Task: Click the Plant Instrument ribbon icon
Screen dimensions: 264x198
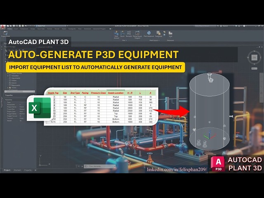Action: click(149, 34)
